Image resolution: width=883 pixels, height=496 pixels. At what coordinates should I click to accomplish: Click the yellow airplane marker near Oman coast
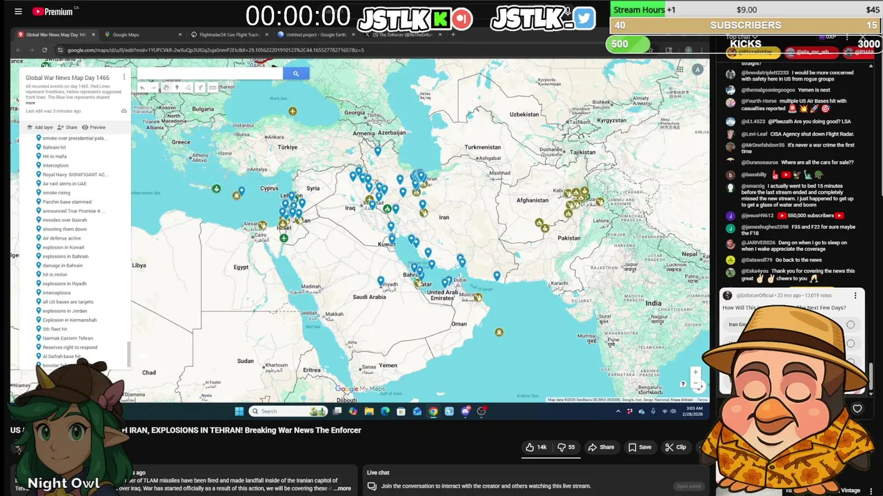[x=499, y=332]
